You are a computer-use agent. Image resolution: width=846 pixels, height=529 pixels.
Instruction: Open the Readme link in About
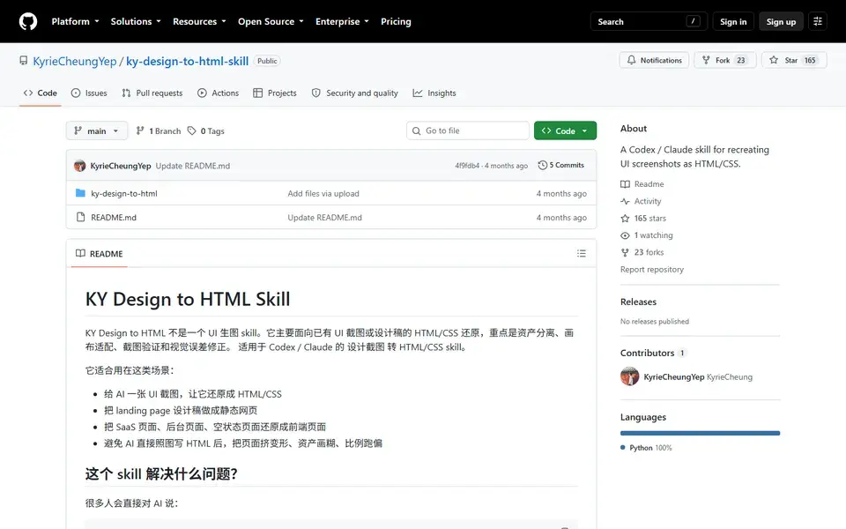point(642,184)
